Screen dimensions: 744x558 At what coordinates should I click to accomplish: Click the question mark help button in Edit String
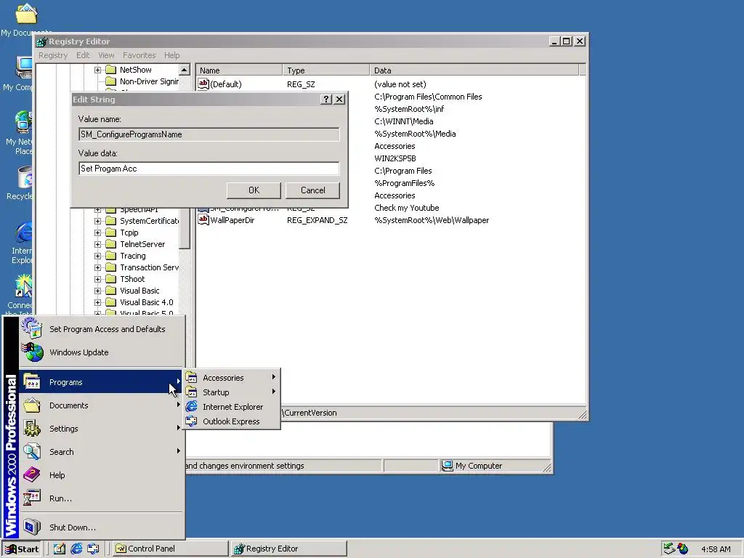click(x=326, y=99)
